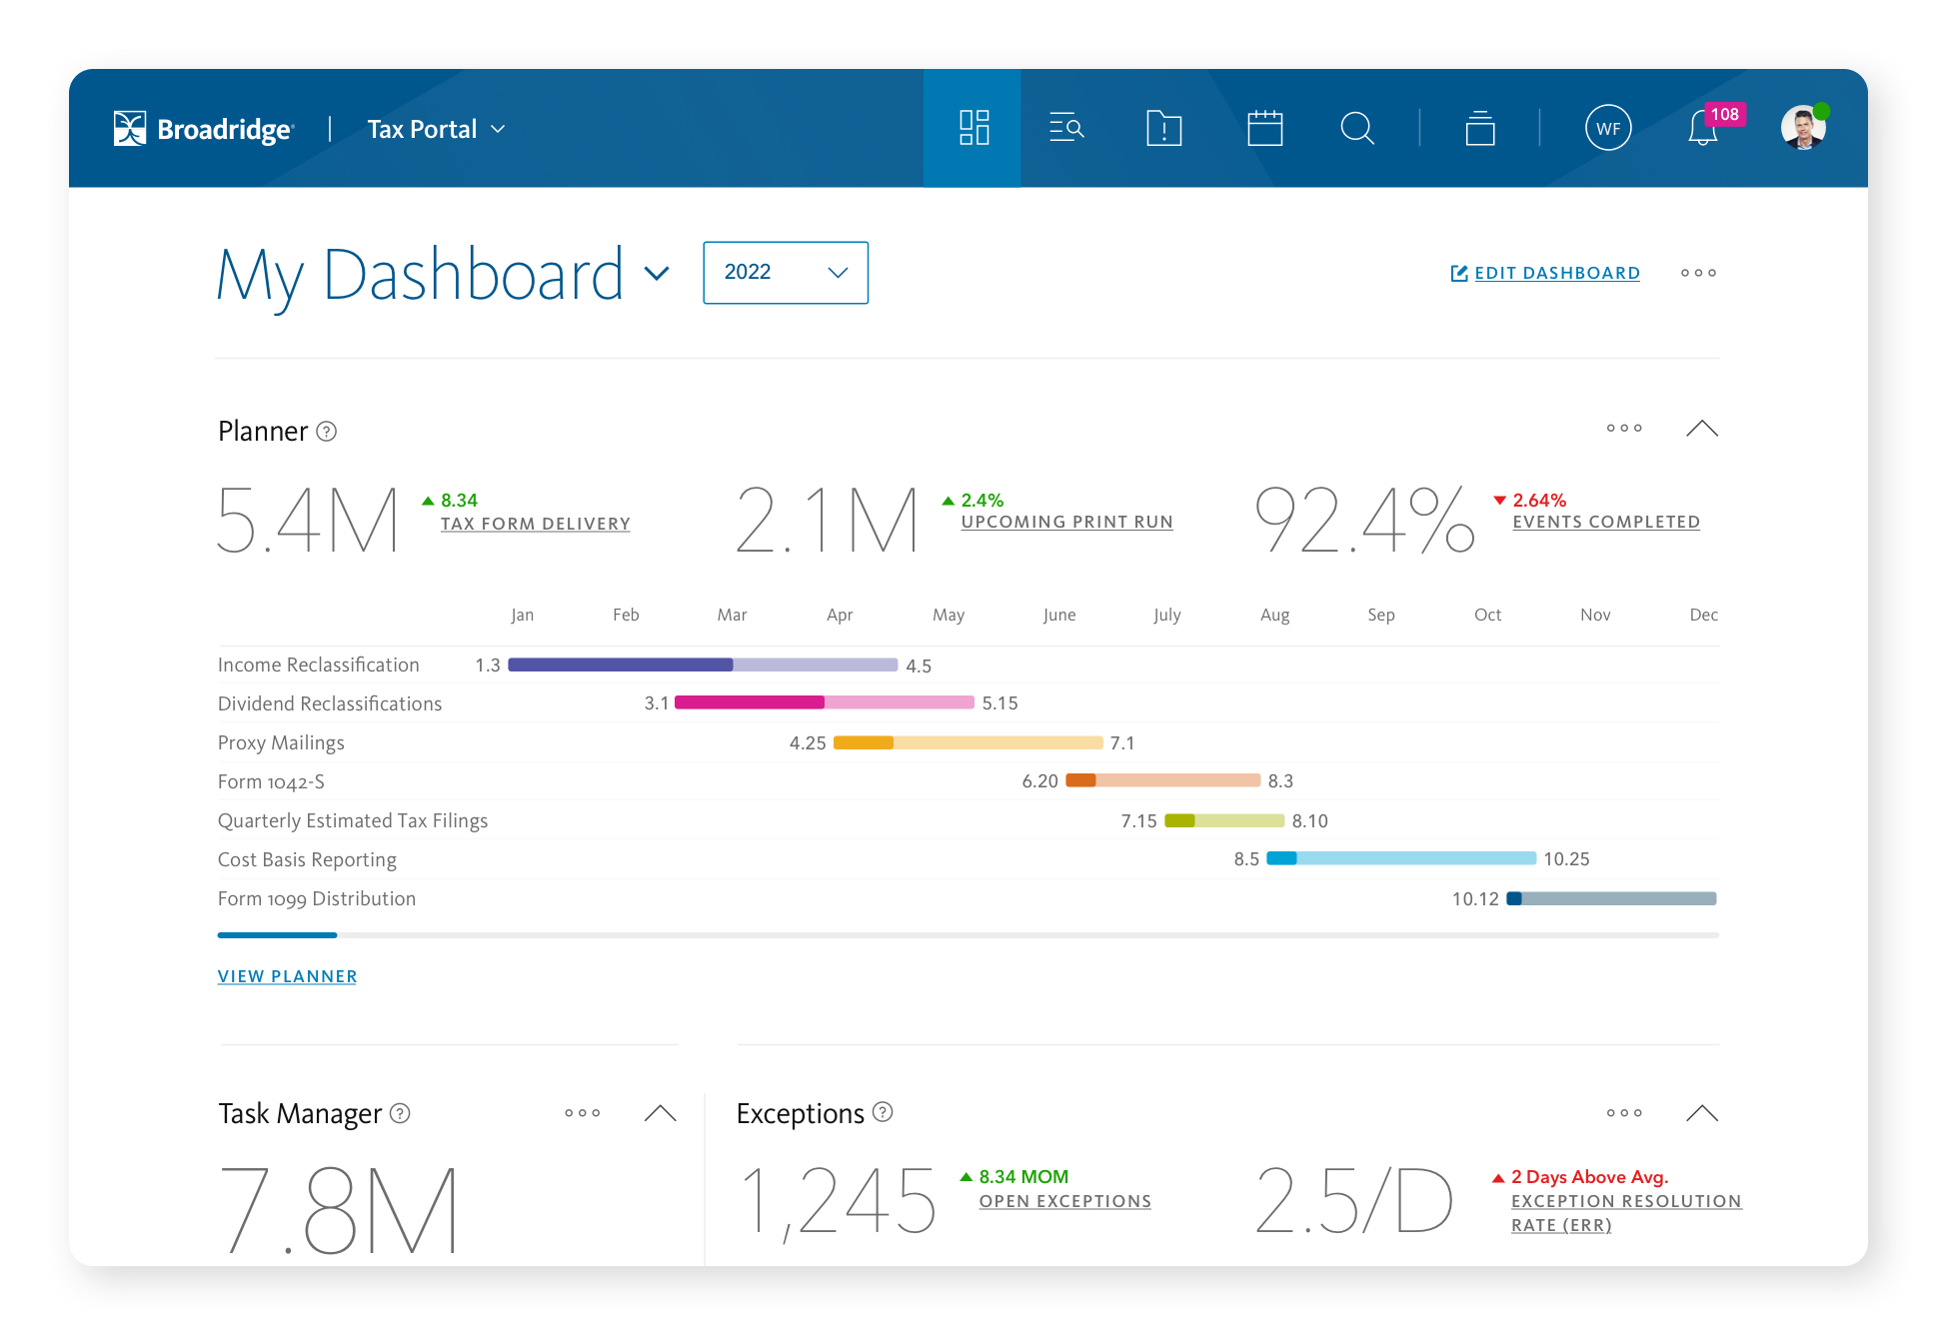
Task: Open the dashboard grid icon in header
Action: click(x=972, y=128)
